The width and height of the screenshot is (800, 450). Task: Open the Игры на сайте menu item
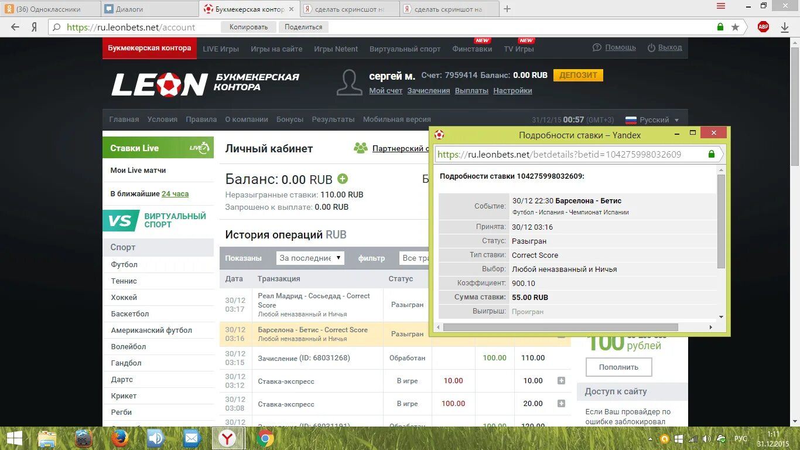(x=276, y=49)
